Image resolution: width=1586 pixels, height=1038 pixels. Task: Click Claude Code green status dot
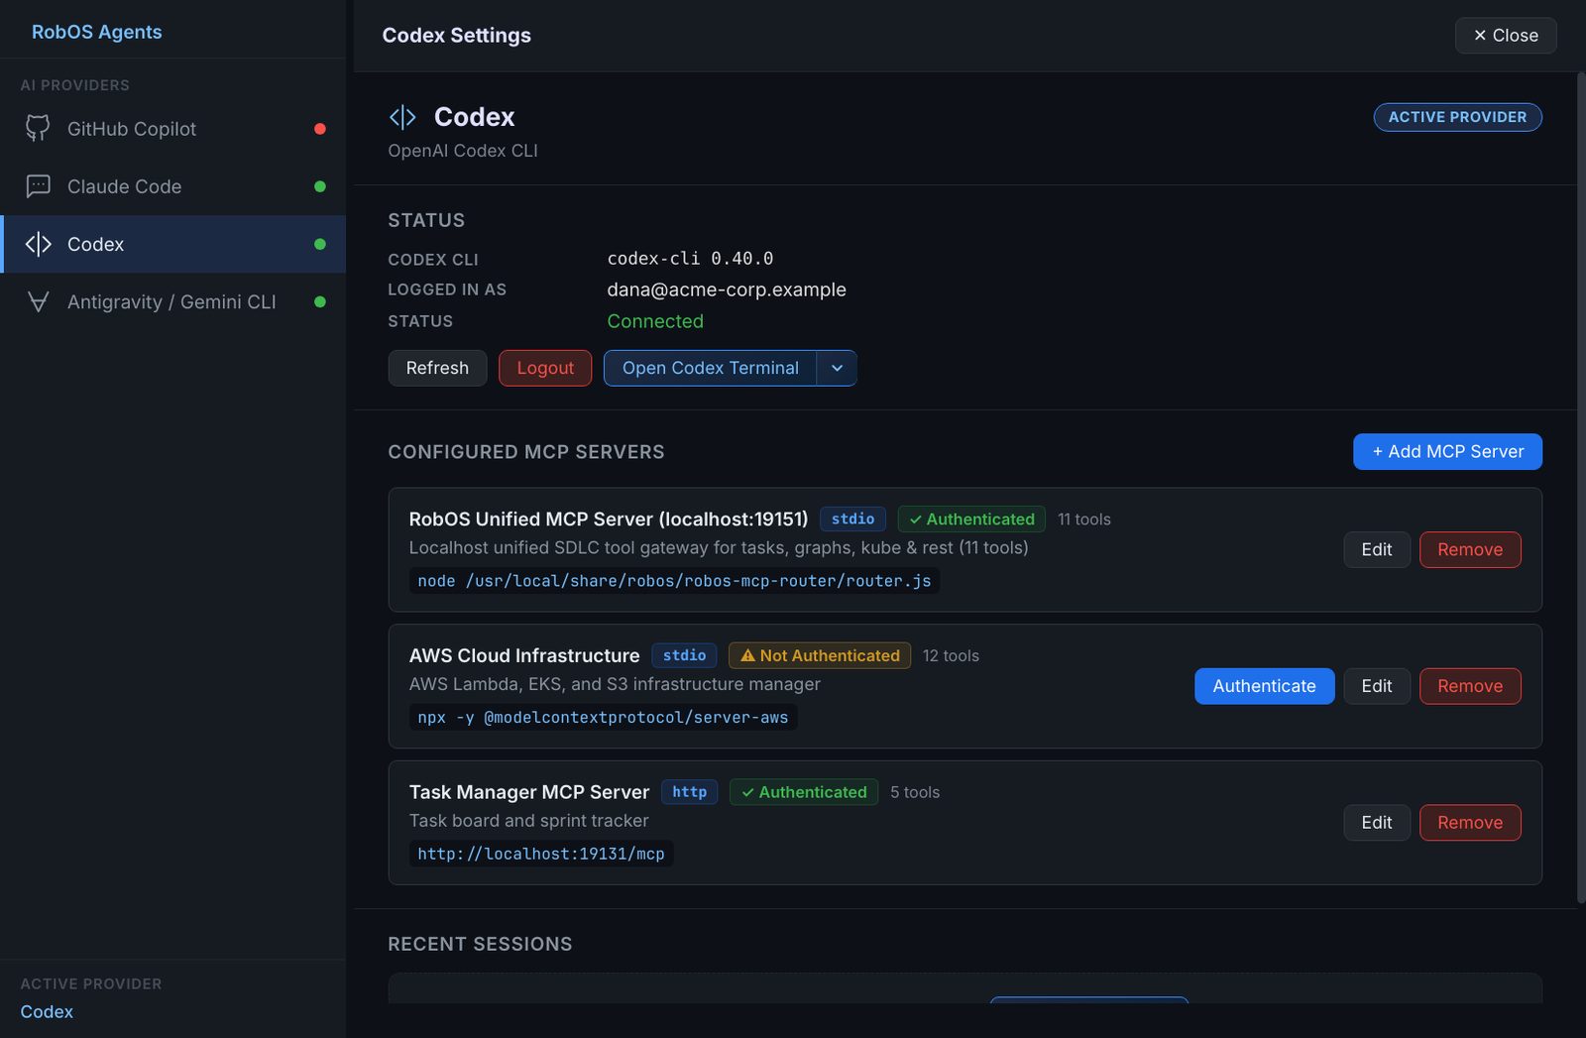[320, 186]
